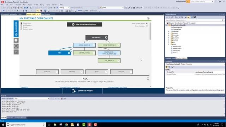The image size is (226, 127).
Task: Switch to the Error List tab
Action: (10, 118)
